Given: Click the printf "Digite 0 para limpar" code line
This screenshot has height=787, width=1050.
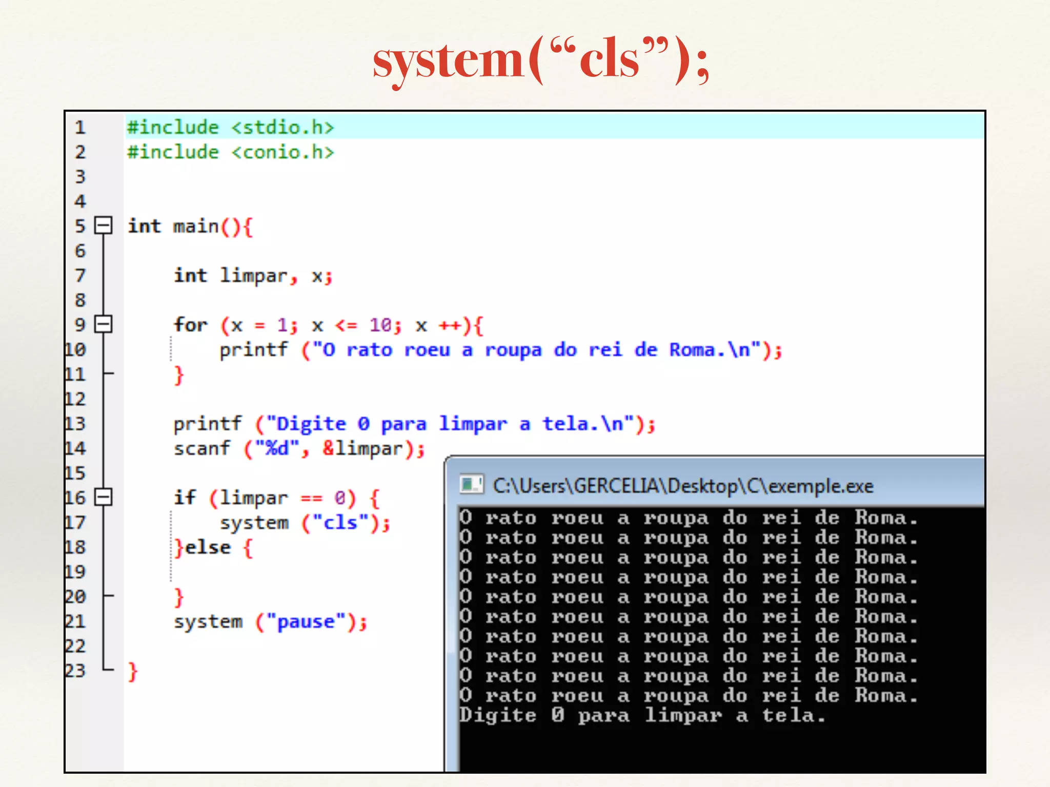Looking at the screenshot, I should pos(414,424).
